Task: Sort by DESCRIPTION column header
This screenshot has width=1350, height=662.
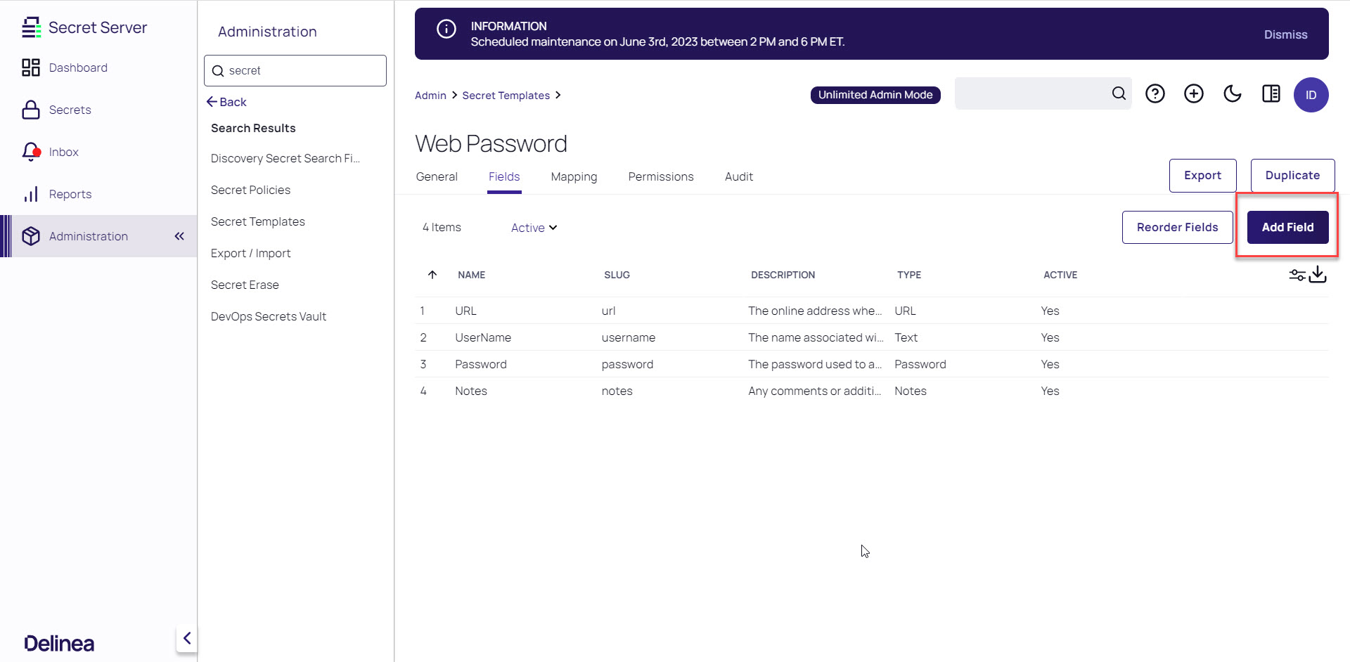Action: (783, 275)
